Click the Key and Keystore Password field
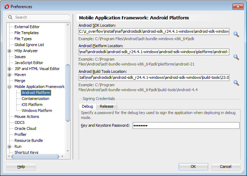Image resolution: width=247 pixels, height=176 pixels. point(186,126)
